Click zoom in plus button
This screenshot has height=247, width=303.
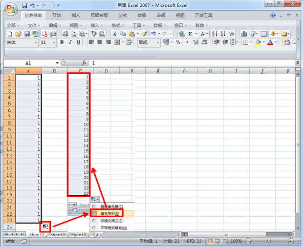291,241
